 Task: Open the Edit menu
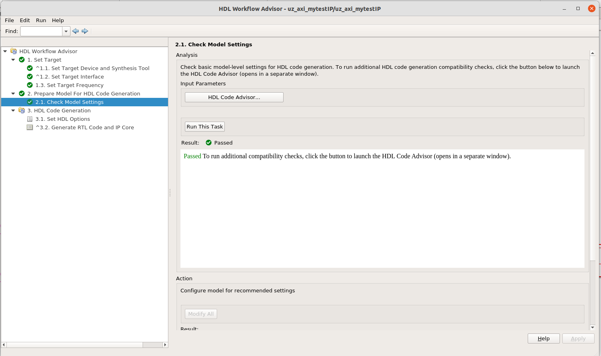point(25,20)
